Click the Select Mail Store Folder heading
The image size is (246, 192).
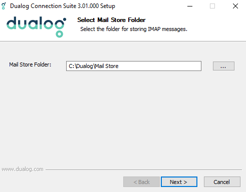click(x=111, y=20)
